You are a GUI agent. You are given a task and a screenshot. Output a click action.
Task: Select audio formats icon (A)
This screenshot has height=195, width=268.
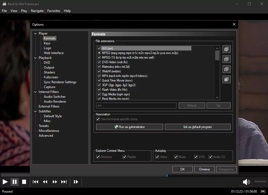227,59
